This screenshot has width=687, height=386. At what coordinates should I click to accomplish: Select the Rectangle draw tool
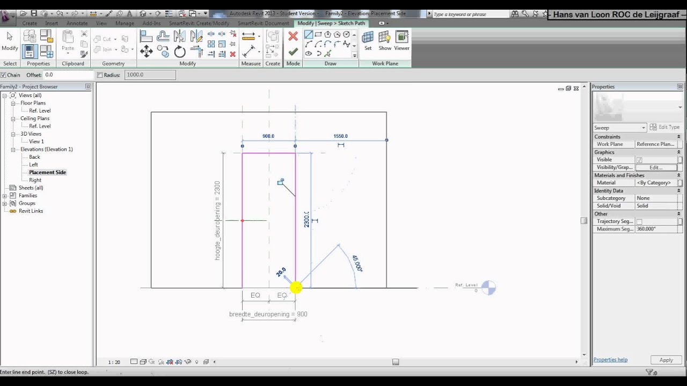coord(318,34)
